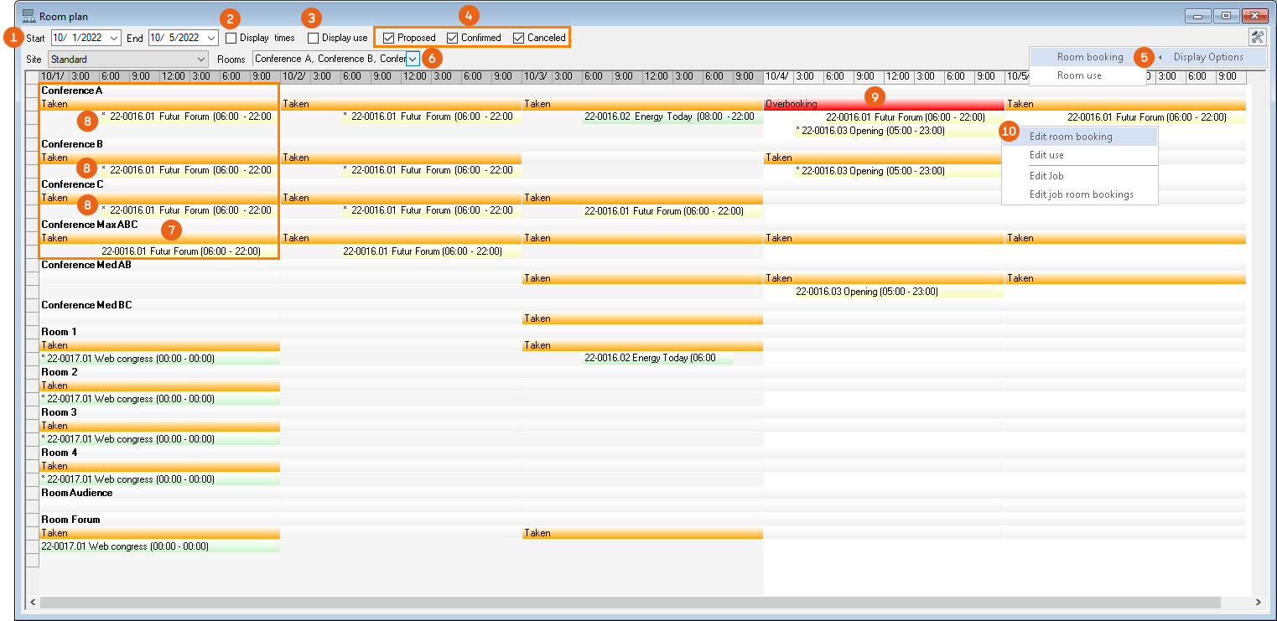Open the Start date picker dropdown
Viewport: 1277px width, 621px height.
click(114, 38)
